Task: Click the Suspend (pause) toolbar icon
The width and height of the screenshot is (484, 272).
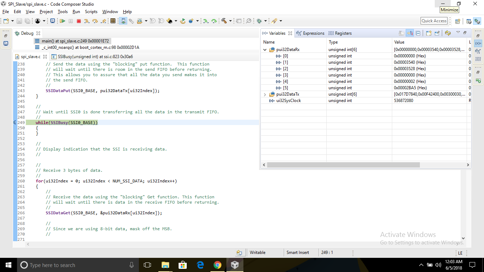Action: (x=71, y=21)
